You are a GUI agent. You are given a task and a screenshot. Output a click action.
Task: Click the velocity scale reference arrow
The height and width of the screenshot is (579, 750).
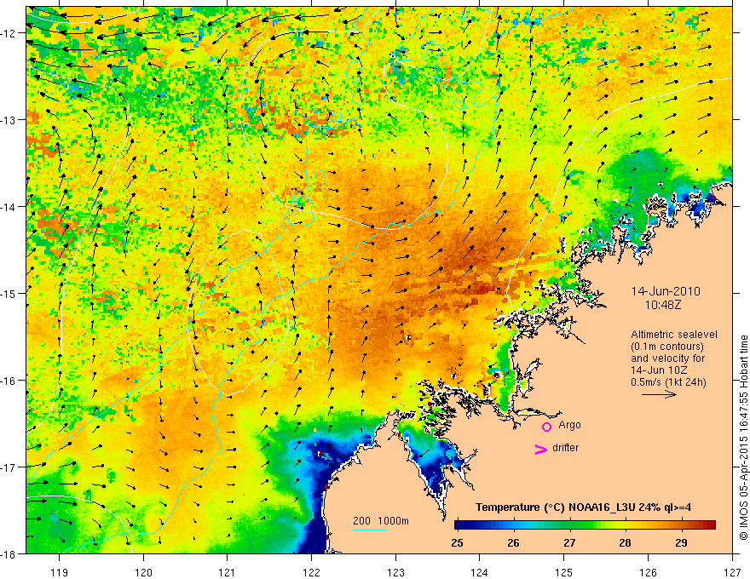(659, 394)
